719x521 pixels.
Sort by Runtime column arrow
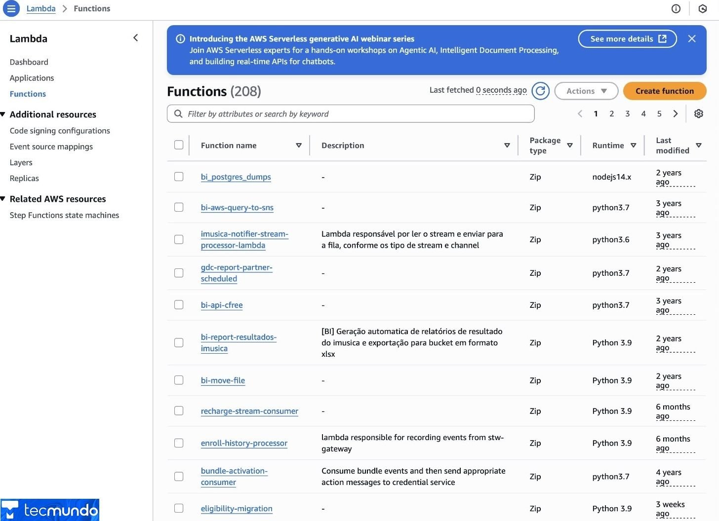[634, 146]
